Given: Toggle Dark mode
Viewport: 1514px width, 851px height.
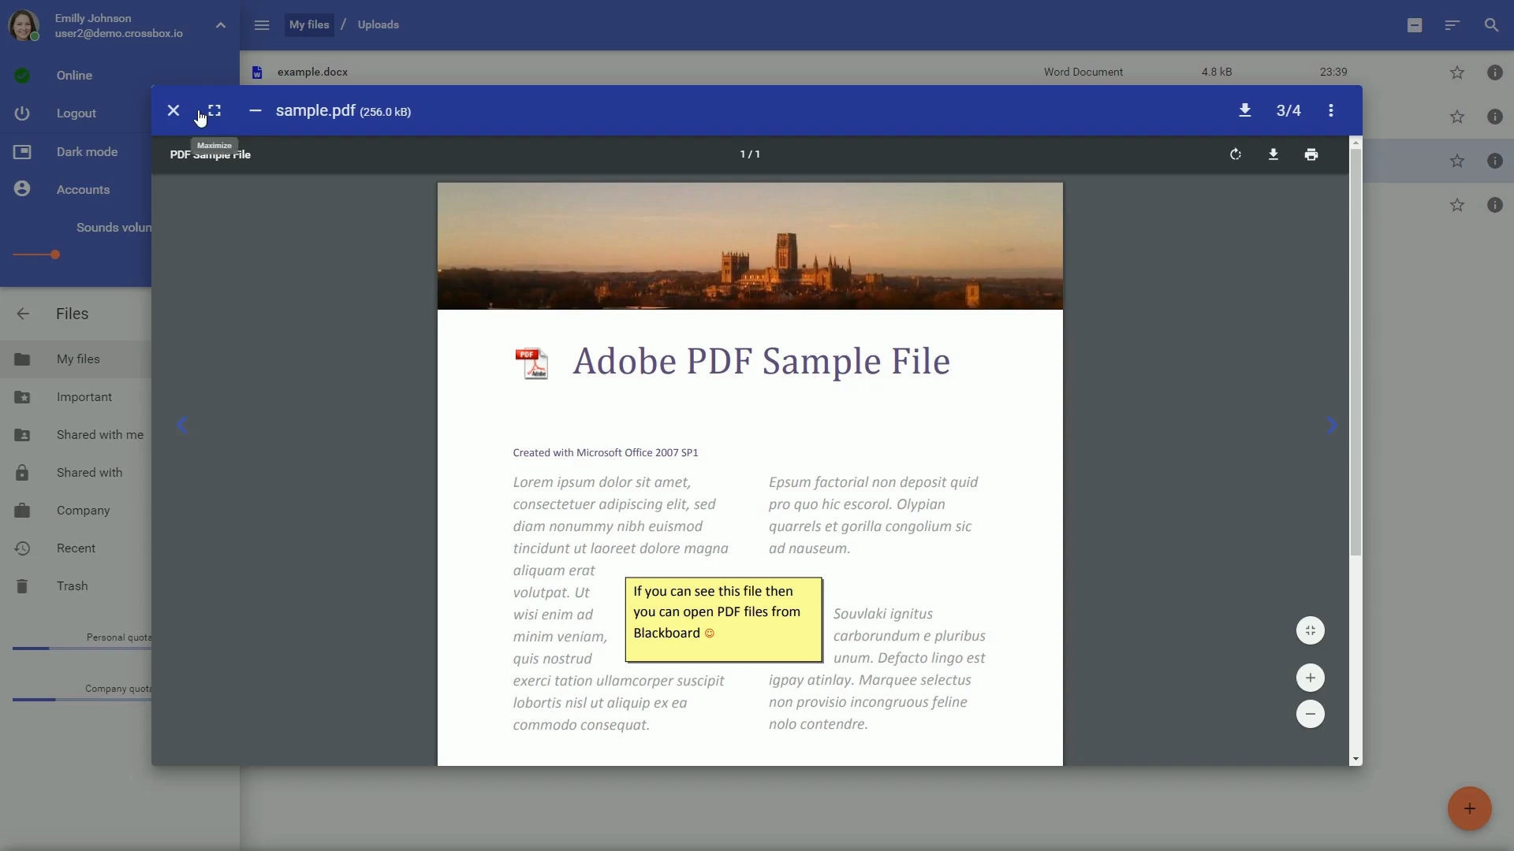Looking at the screenshot, I should pyautogui.click(x=76, y=152).
